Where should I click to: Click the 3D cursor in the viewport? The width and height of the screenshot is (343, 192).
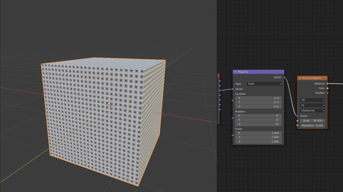pos(111,105)
